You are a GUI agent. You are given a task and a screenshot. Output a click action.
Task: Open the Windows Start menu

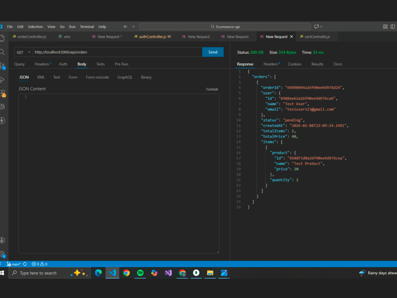[x=2, y=273]
